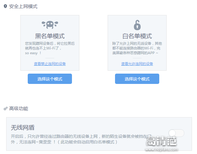Click the blacklist description starting 您发现蹭网设备后

pos(50,48)
